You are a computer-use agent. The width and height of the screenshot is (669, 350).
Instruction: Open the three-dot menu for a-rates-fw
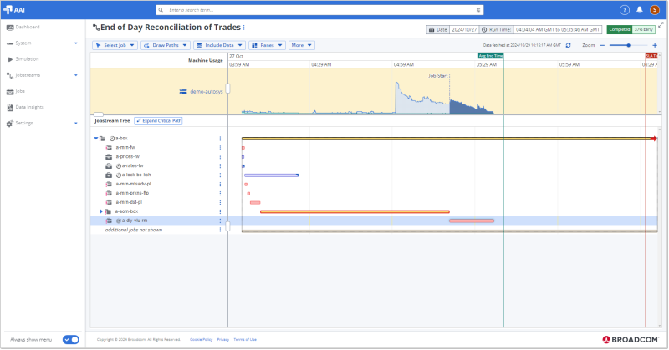point(220,166)
